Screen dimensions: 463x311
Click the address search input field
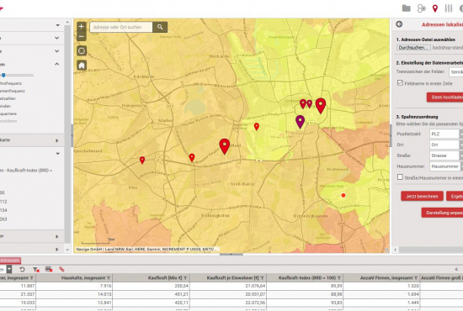[121, 27]
